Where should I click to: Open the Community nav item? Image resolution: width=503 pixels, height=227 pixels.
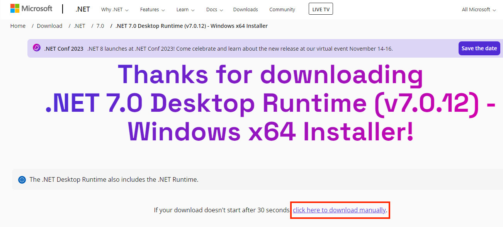click(282, 10)
